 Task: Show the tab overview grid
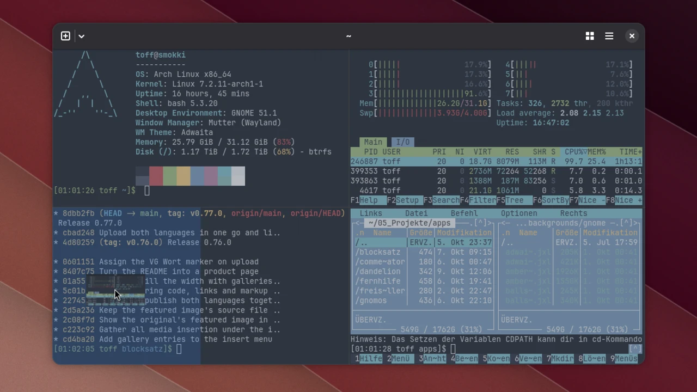pyautogui.click(x=590, y=36)
